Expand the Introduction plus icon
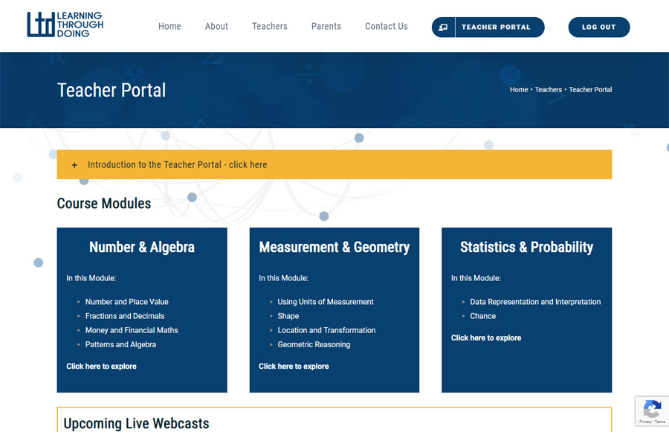 tap(74, 165)
